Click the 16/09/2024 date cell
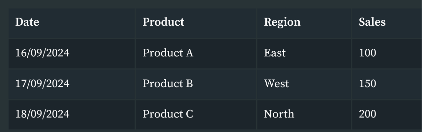 click(72, 54)
